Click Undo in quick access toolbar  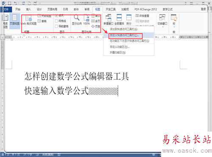pyautogui.click(x=16, y=3)
